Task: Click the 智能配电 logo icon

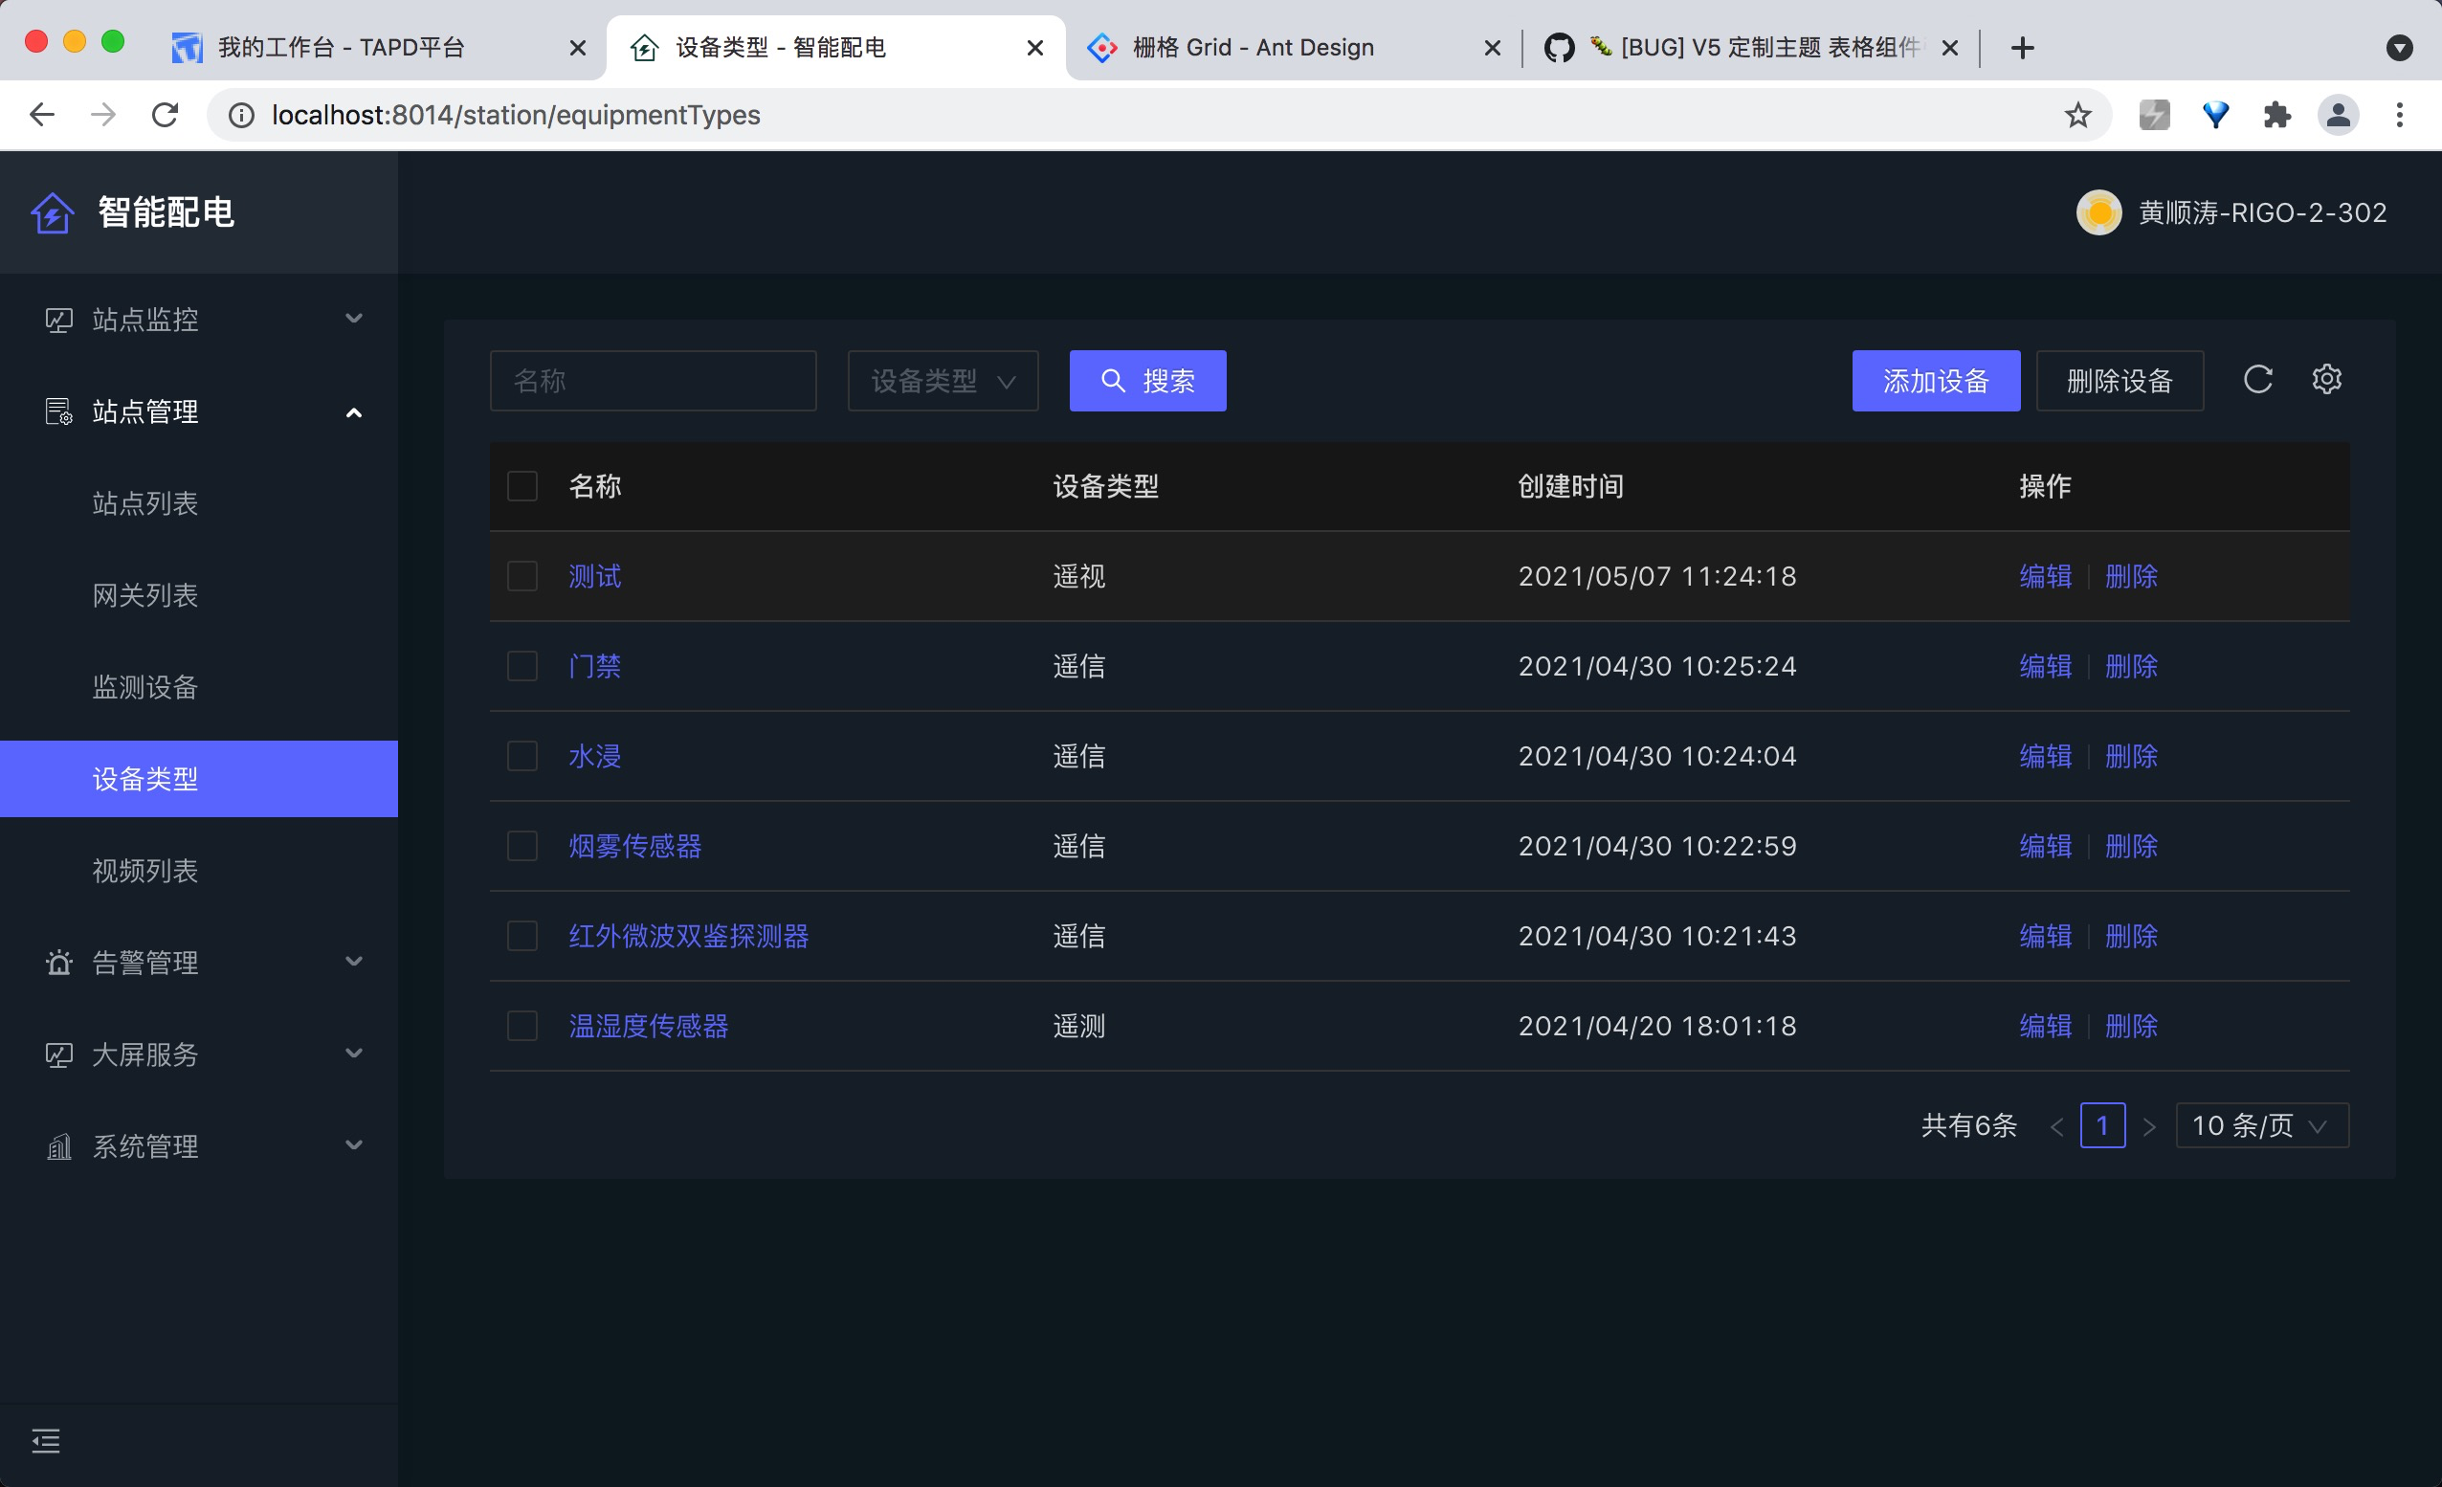Action: tap(52, 212)
